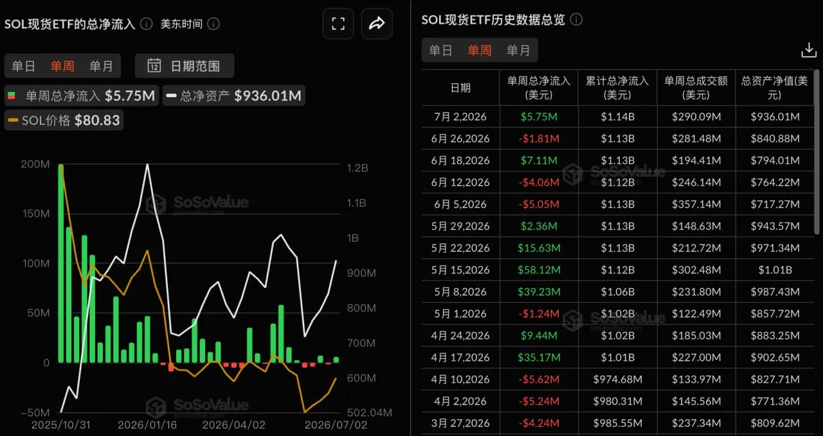
Task: Toggle 单周总净流入 series in legend
Action: pyautogui.click(x=81, y=96)
